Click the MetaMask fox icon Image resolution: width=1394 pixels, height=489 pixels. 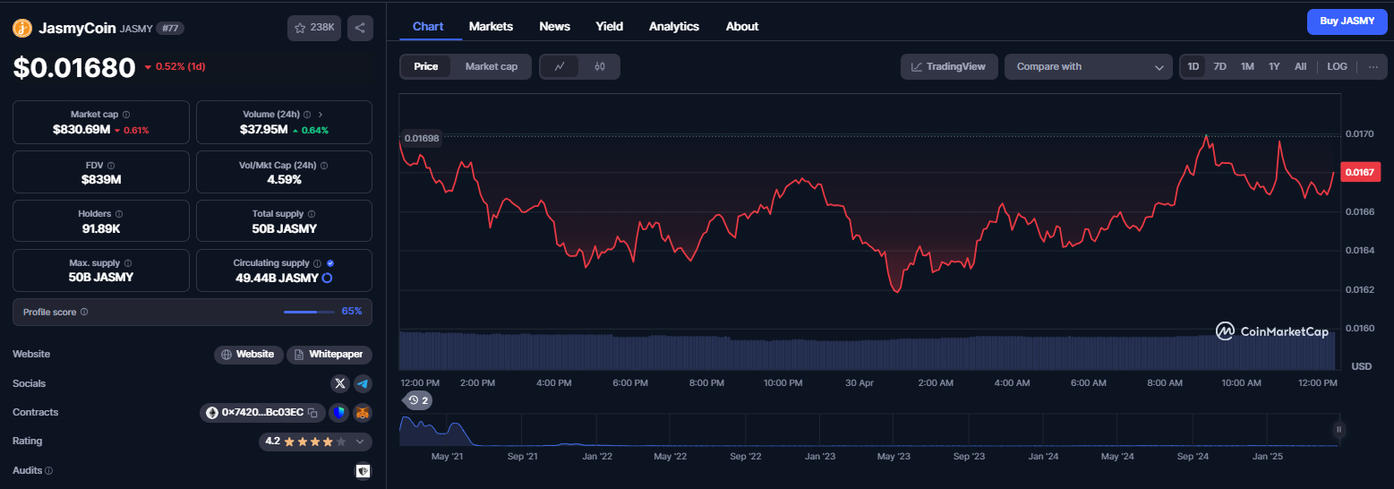click(363, 413)
